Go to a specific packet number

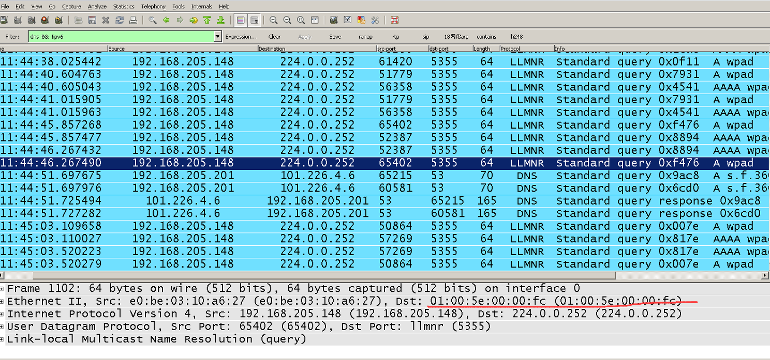[x=194, y=20]
